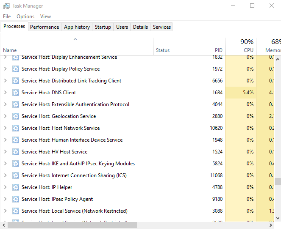Image resolution: width=281 pixels, height=230 pixels.
Task: Click gear icon of IPsec Policy Agent
Action: 16,199
